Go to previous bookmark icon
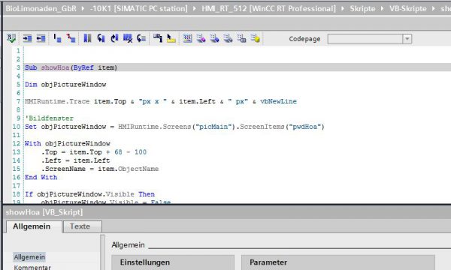This screenshot has height=270, width=451. [x=101, y=38]
